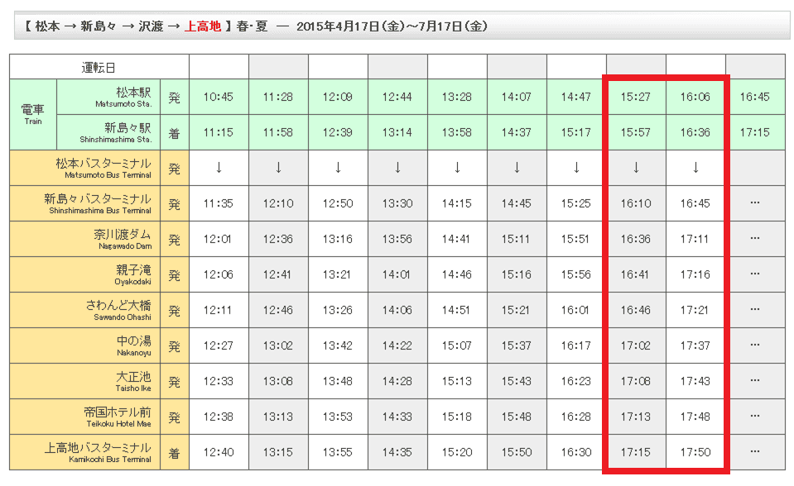The height and width of the screenshot is (486, 794).
Task: Click the 15:07 Nakanoyu time
Action: pos(457,345)
